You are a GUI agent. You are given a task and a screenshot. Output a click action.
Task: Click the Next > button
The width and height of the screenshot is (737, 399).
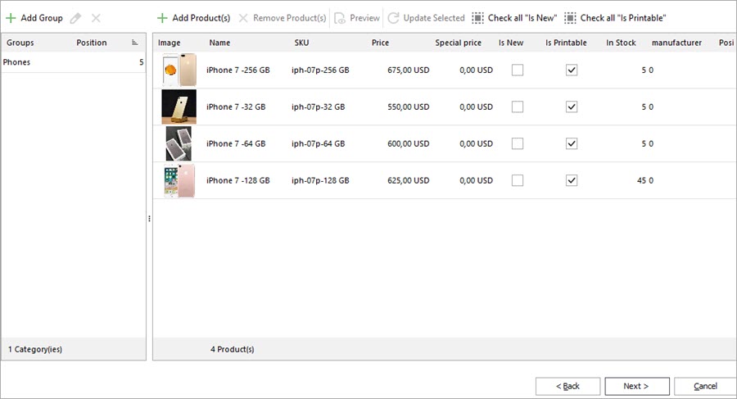pos(637,386)
